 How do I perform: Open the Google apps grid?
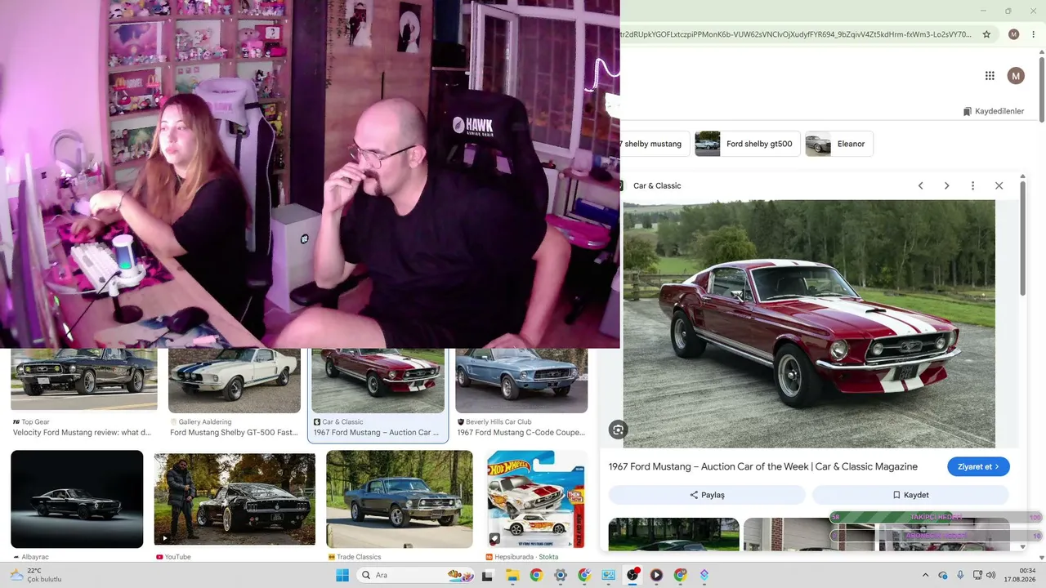(990, 76)
